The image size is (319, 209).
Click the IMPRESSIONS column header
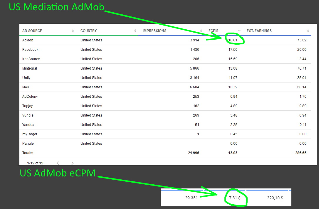[x=155, y=31]
